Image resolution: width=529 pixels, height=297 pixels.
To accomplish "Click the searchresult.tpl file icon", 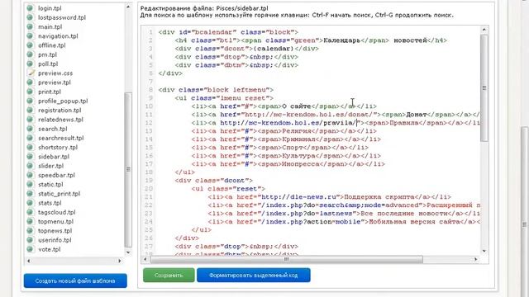I will [30, 138].
